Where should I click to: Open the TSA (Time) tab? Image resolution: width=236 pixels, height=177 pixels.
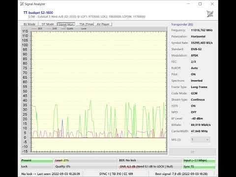coord(86,24)
